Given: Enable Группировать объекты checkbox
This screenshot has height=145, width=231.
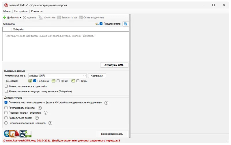Looking at the screenshot, I should pos(6,108).
